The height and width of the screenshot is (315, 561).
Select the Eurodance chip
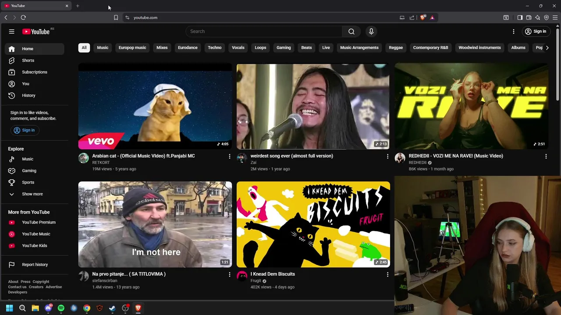tap(188, 48)
